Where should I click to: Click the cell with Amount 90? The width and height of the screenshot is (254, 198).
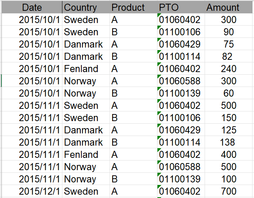(229, 32)
